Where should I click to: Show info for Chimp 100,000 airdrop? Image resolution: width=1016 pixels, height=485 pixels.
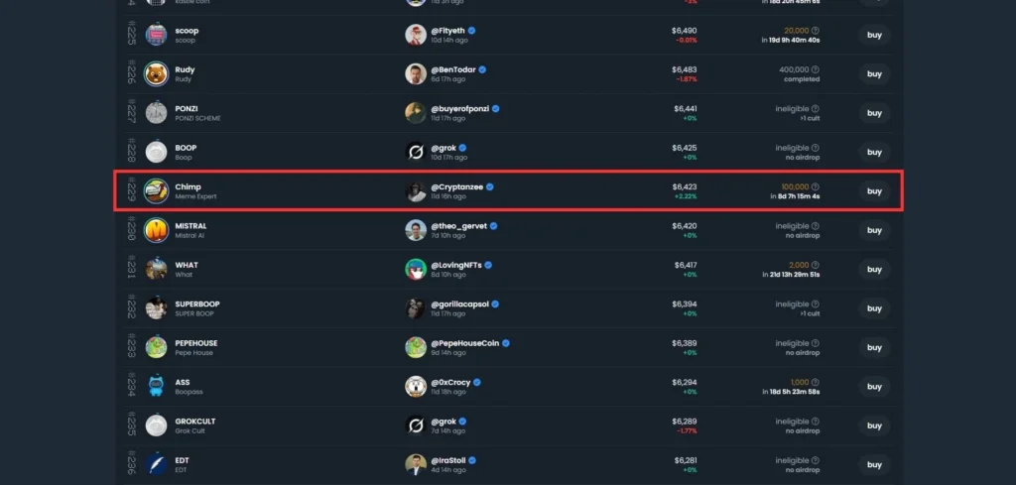(x=816, y=186)
